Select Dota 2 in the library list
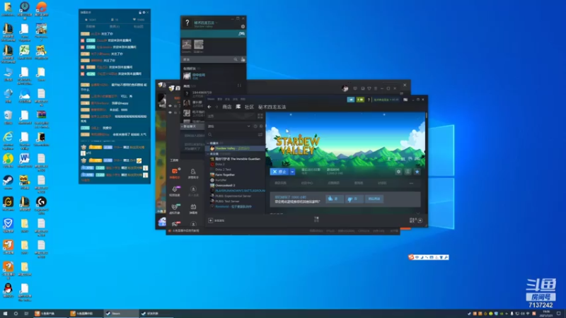This screenshot has width=566, height=318. pos(235,164)
